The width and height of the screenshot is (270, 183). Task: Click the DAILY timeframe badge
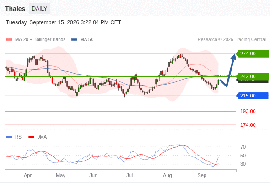(x=39, y=9)
